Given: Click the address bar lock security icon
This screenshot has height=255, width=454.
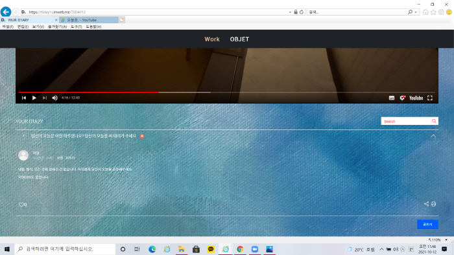Looking at the screenshot, I should pyautogui.click(x=296, y=12).
